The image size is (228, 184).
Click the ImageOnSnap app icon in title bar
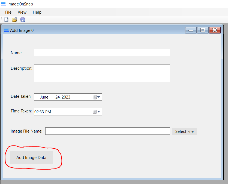(3, 4)
